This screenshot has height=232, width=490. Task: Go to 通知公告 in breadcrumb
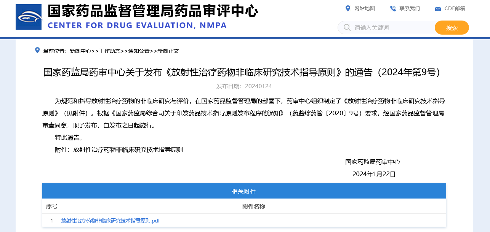coord(139,51)
